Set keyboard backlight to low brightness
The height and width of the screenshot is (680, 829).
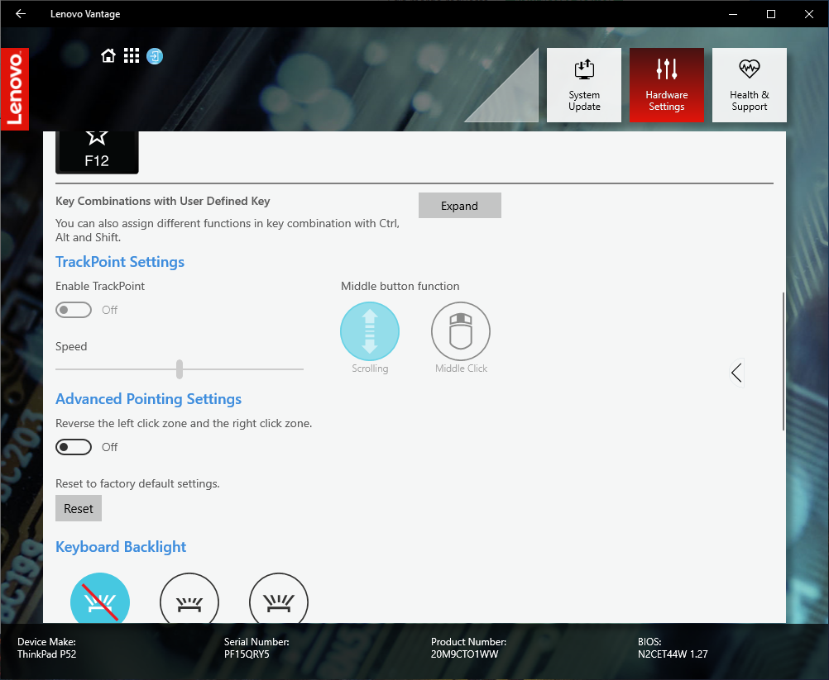coord(189,598)
